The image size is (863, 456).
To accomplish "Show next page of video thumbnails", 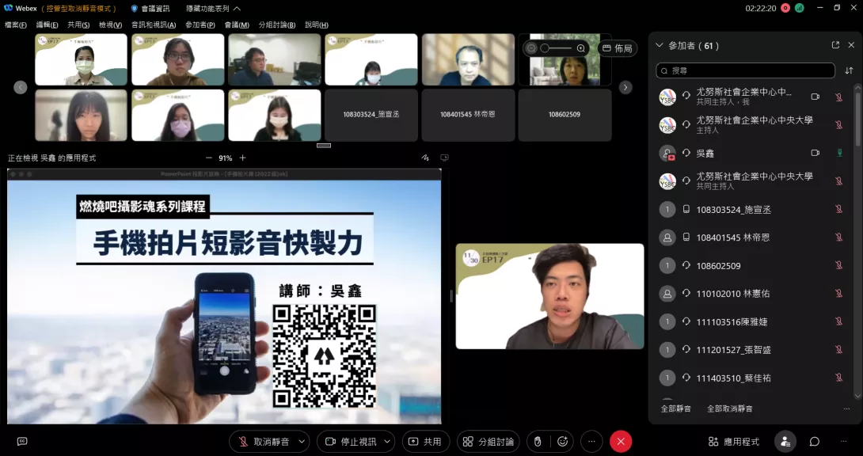I will [x=625, y=87].
